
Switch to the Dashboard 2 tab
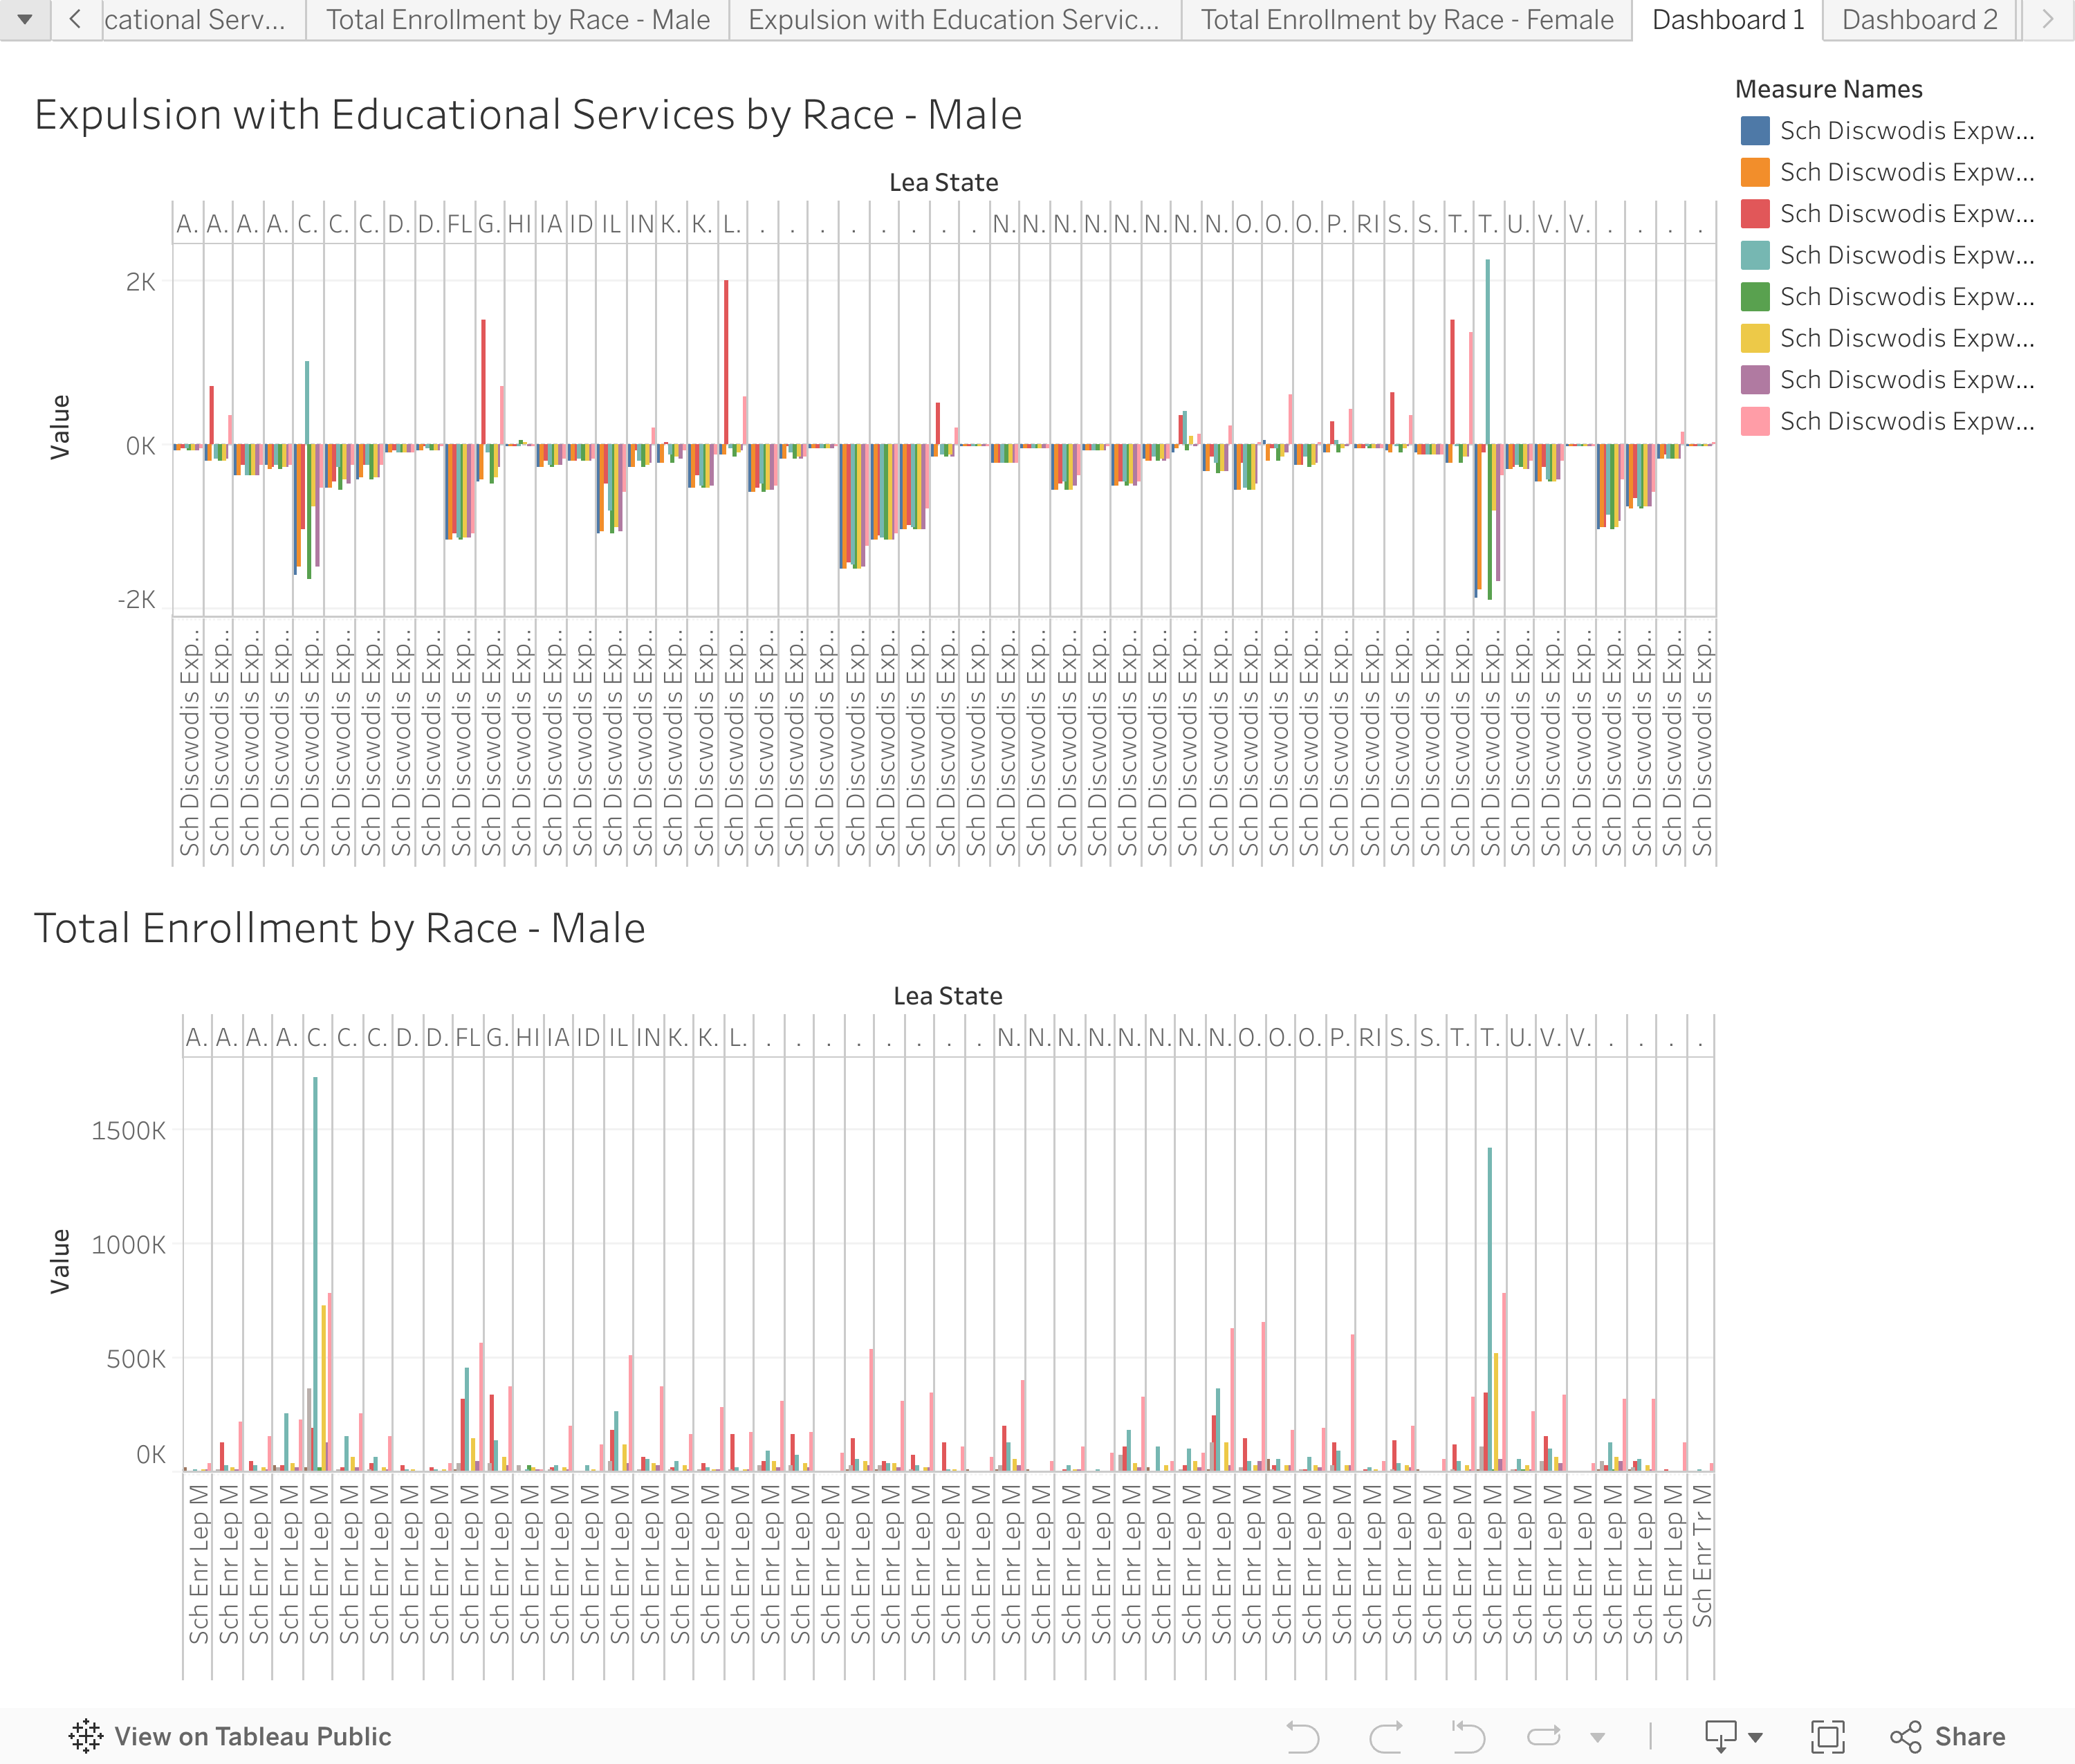click(1919, 20)
